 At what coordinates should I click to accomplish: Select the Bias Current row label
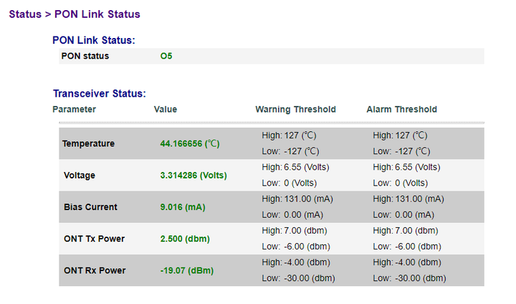[90, 206]
